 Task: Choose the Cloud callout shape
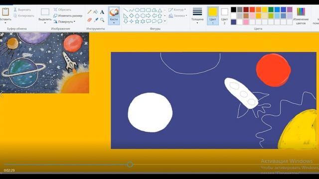(160, 21)
